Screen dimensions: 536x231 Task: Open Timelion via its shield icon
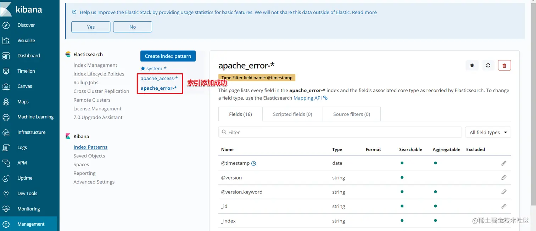coord(6,71)
